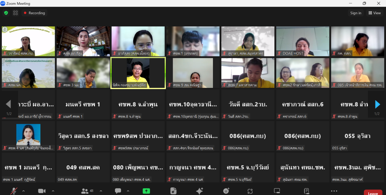This screenshot has width=386, height=195.
Task: Open the Docs icon in toolbar
Action: [x=173, y=191]
